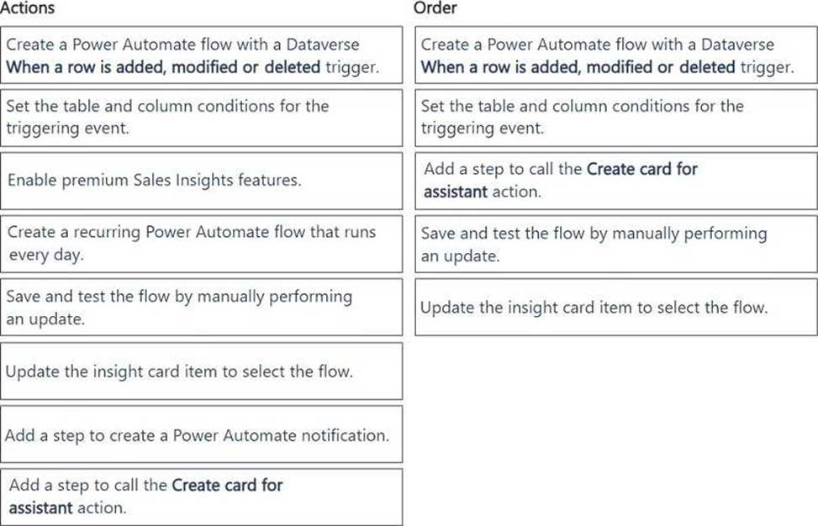The image size is (818, 526).
Task: Select 'Save and test the flow' in Order list
Action: point(616,244)
